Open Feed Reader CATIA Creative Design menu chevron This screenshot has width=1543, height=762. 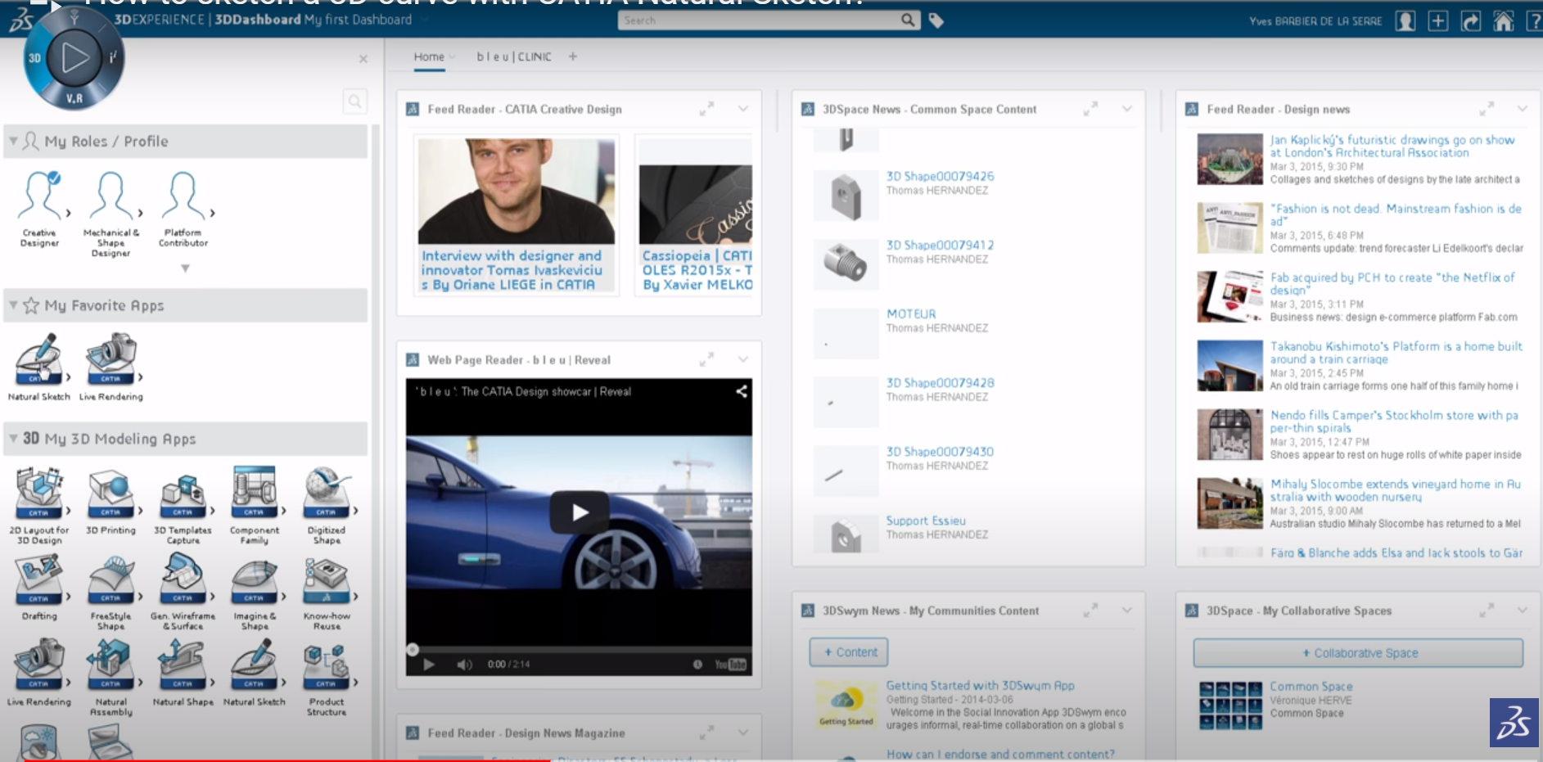743,109
